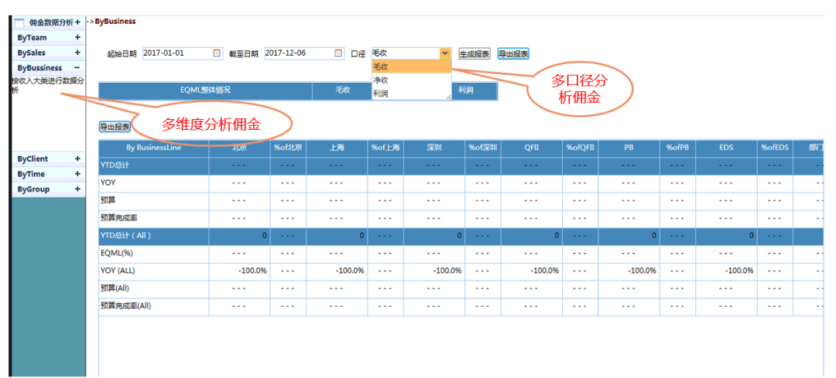The image size is (836, 378).
Task: Click the 口径 dropdown arrow
Action: pyautogui.click(x=444, y=53)
